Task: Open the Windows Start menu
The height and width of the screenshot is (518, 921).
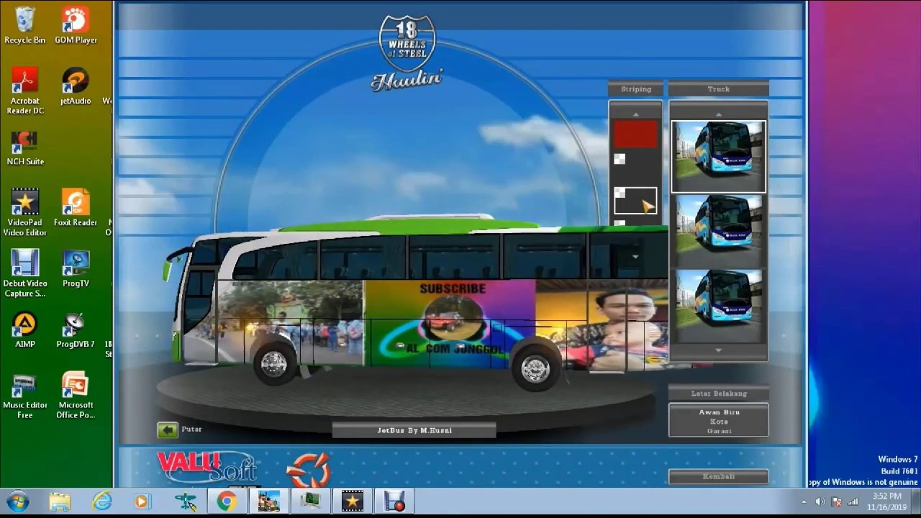Action: pos(17,501)
